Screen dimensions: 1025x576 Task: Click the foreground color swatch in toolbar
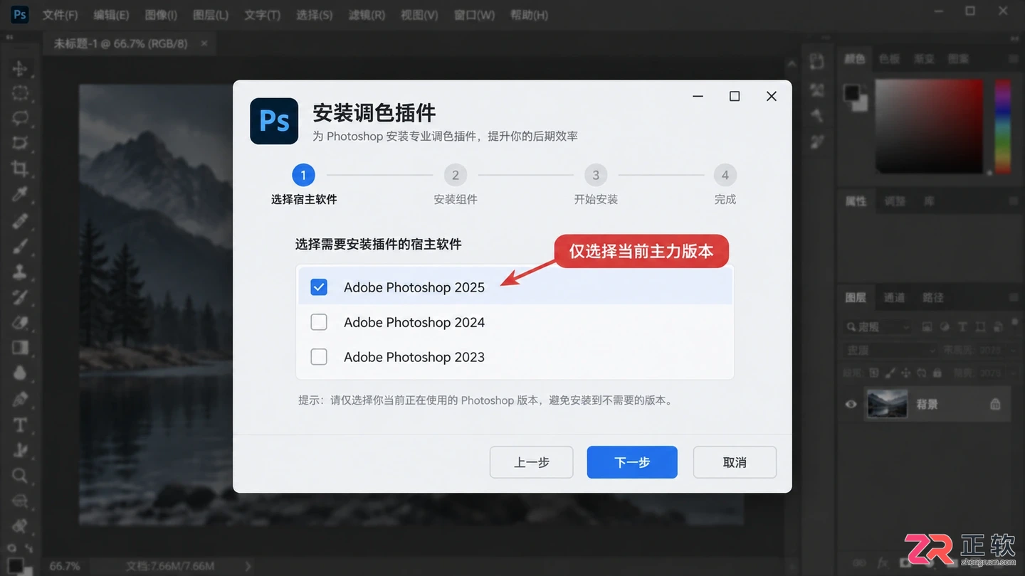tap(15, 565)
